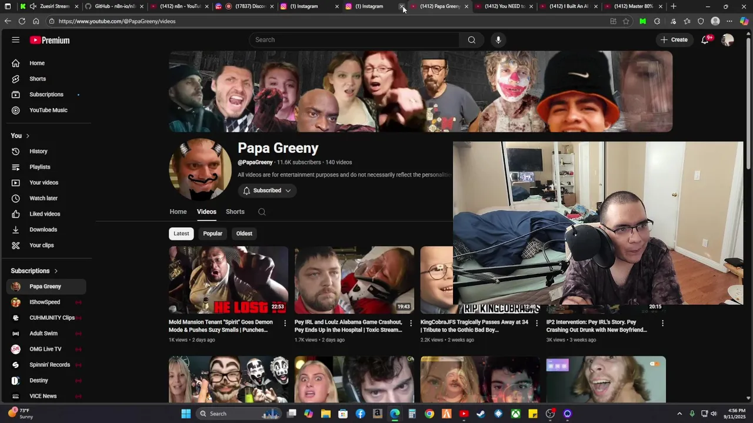Switch to the Discord browser tab

pos(244,6)
